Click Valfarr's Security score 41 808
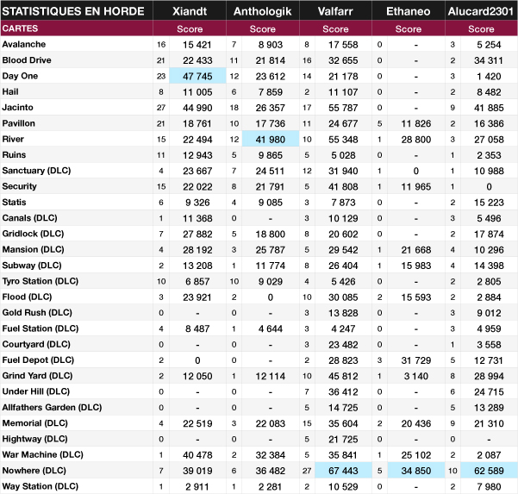Viewport: 518px width, 494px height. pyautogui.click(x=343, y=187)
